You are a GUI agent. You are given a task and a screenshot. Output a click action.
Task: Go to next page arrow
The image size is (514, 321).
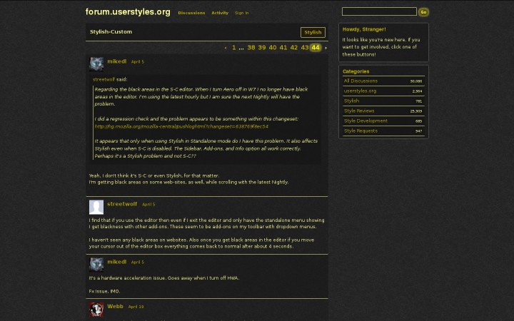tap(326, 48)
